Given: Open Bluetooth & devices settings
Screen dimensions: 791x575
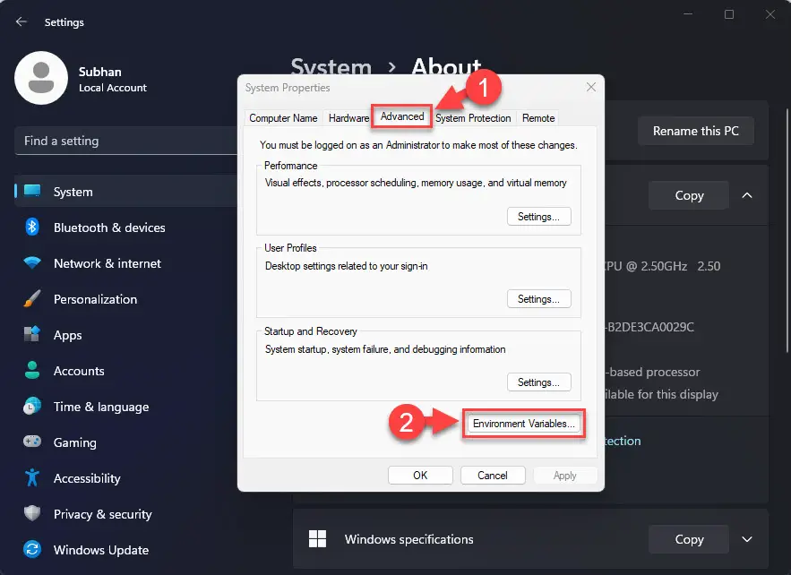Looking at the screenshot, I should (108, 227).
